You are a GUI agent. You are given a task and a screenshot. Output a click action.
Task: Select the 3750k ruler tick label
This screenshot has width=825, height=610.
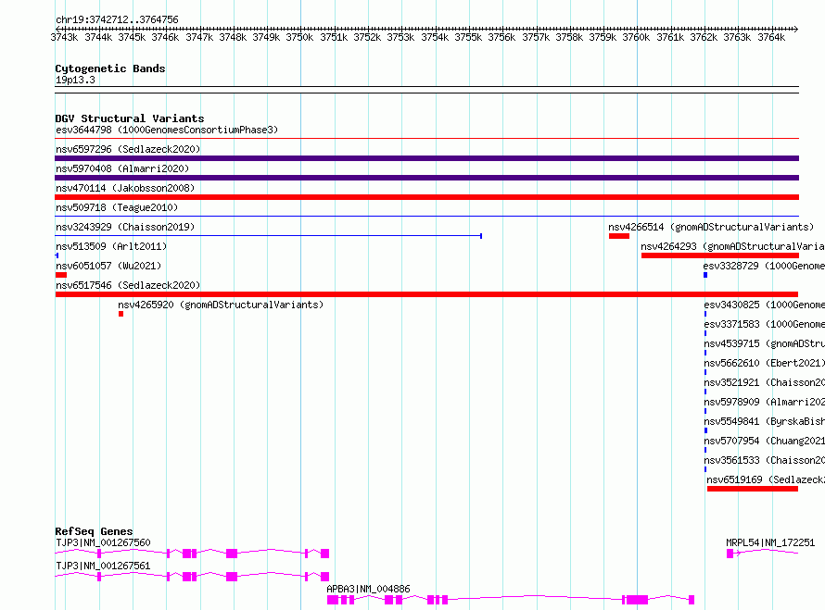300,37
